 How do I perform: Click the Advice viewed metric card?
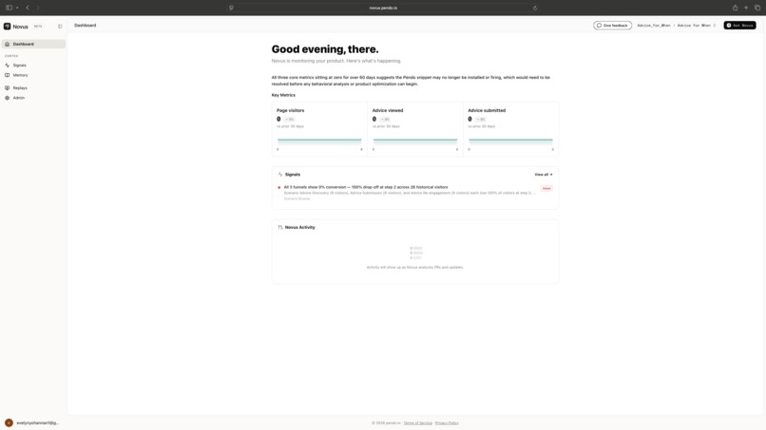(x=415, y=129)
